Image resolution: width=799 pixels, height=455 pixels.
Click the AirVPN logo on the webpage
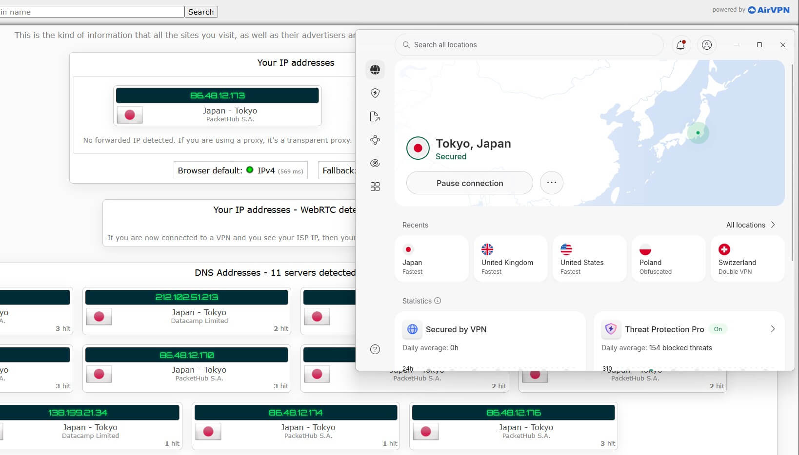tap(768, 10)
